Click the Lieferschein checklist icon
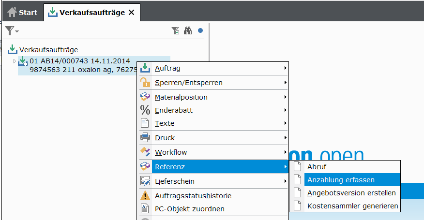The height and width of the screenshot is (220, 424). click(145, 181)
